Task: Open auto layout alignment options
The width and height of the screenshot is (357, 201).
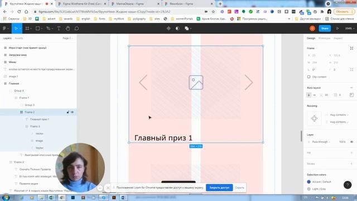Action: pos(351,95)
